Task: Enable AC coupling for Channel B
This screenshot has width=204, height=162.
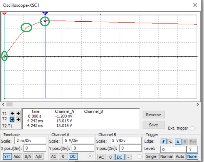Action: click(101, 156)
